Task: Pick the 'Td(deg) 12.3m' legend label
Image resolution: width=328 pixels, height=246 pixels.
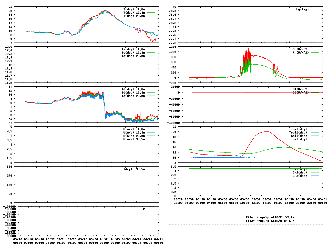Action: point(133,93)
